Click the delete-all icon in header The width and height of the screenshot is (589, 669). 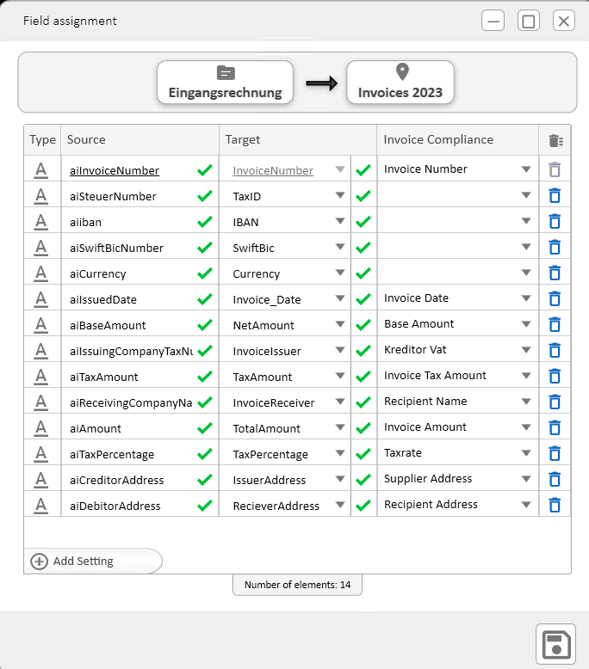(555, 140)
